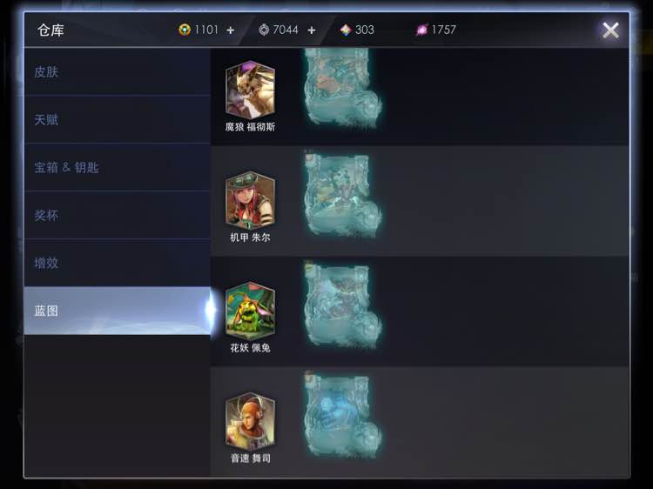Select the 魔狼 福彻斯 hero portrait
Viewport: 653px width, 489px height.
coord(250,90)
